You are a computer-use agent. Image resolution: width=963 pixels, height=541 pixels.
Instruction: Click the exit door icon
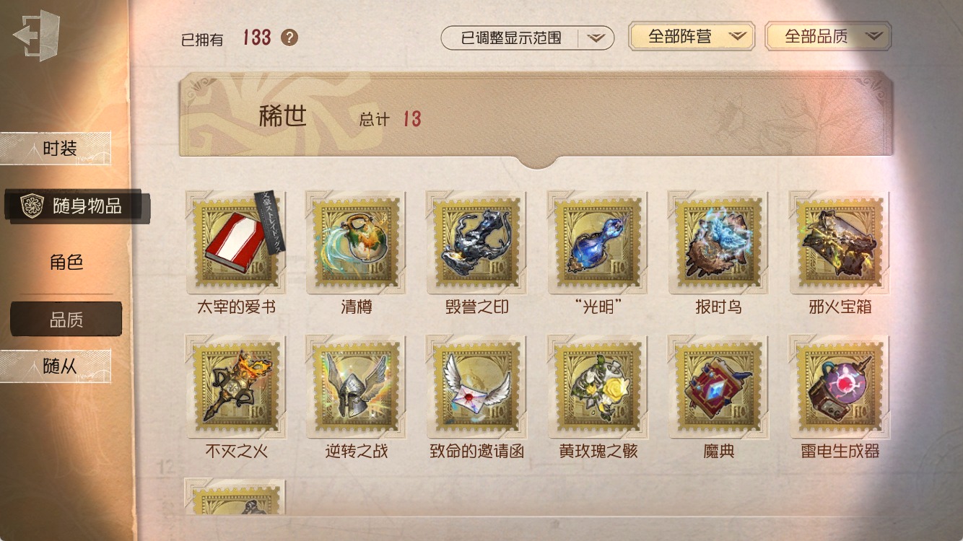(x=36, y=35)
